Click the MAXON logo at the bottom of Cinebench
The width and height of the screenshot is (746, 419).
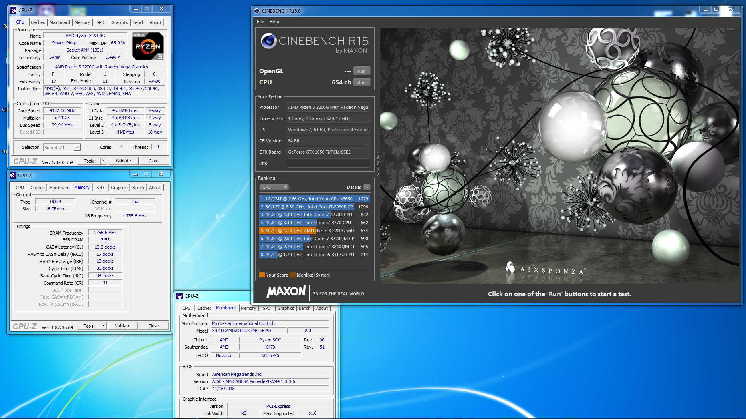[x=286, y=291]
